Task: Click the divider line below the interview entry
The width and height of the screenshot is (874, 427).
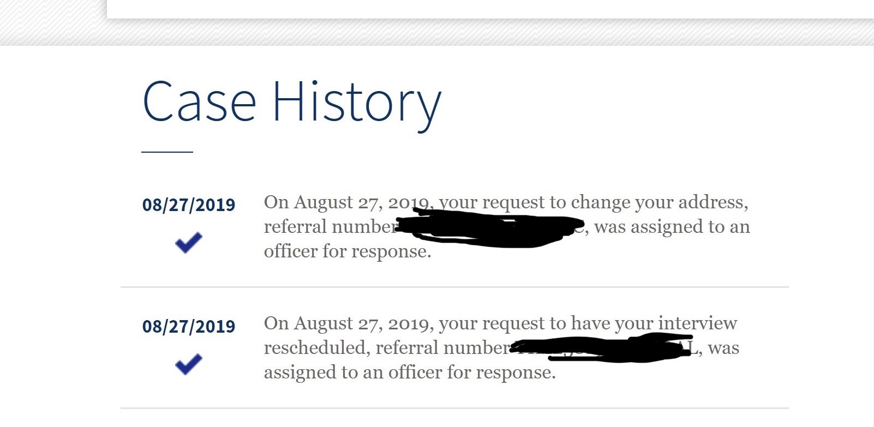Action: click(454, 408)
